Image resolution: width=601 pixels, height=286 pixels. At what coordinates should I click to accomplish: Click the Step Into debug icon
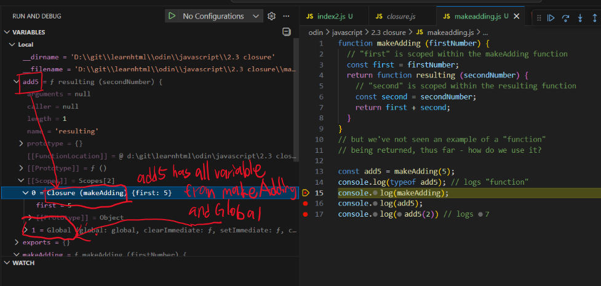(x=579, y=18)
